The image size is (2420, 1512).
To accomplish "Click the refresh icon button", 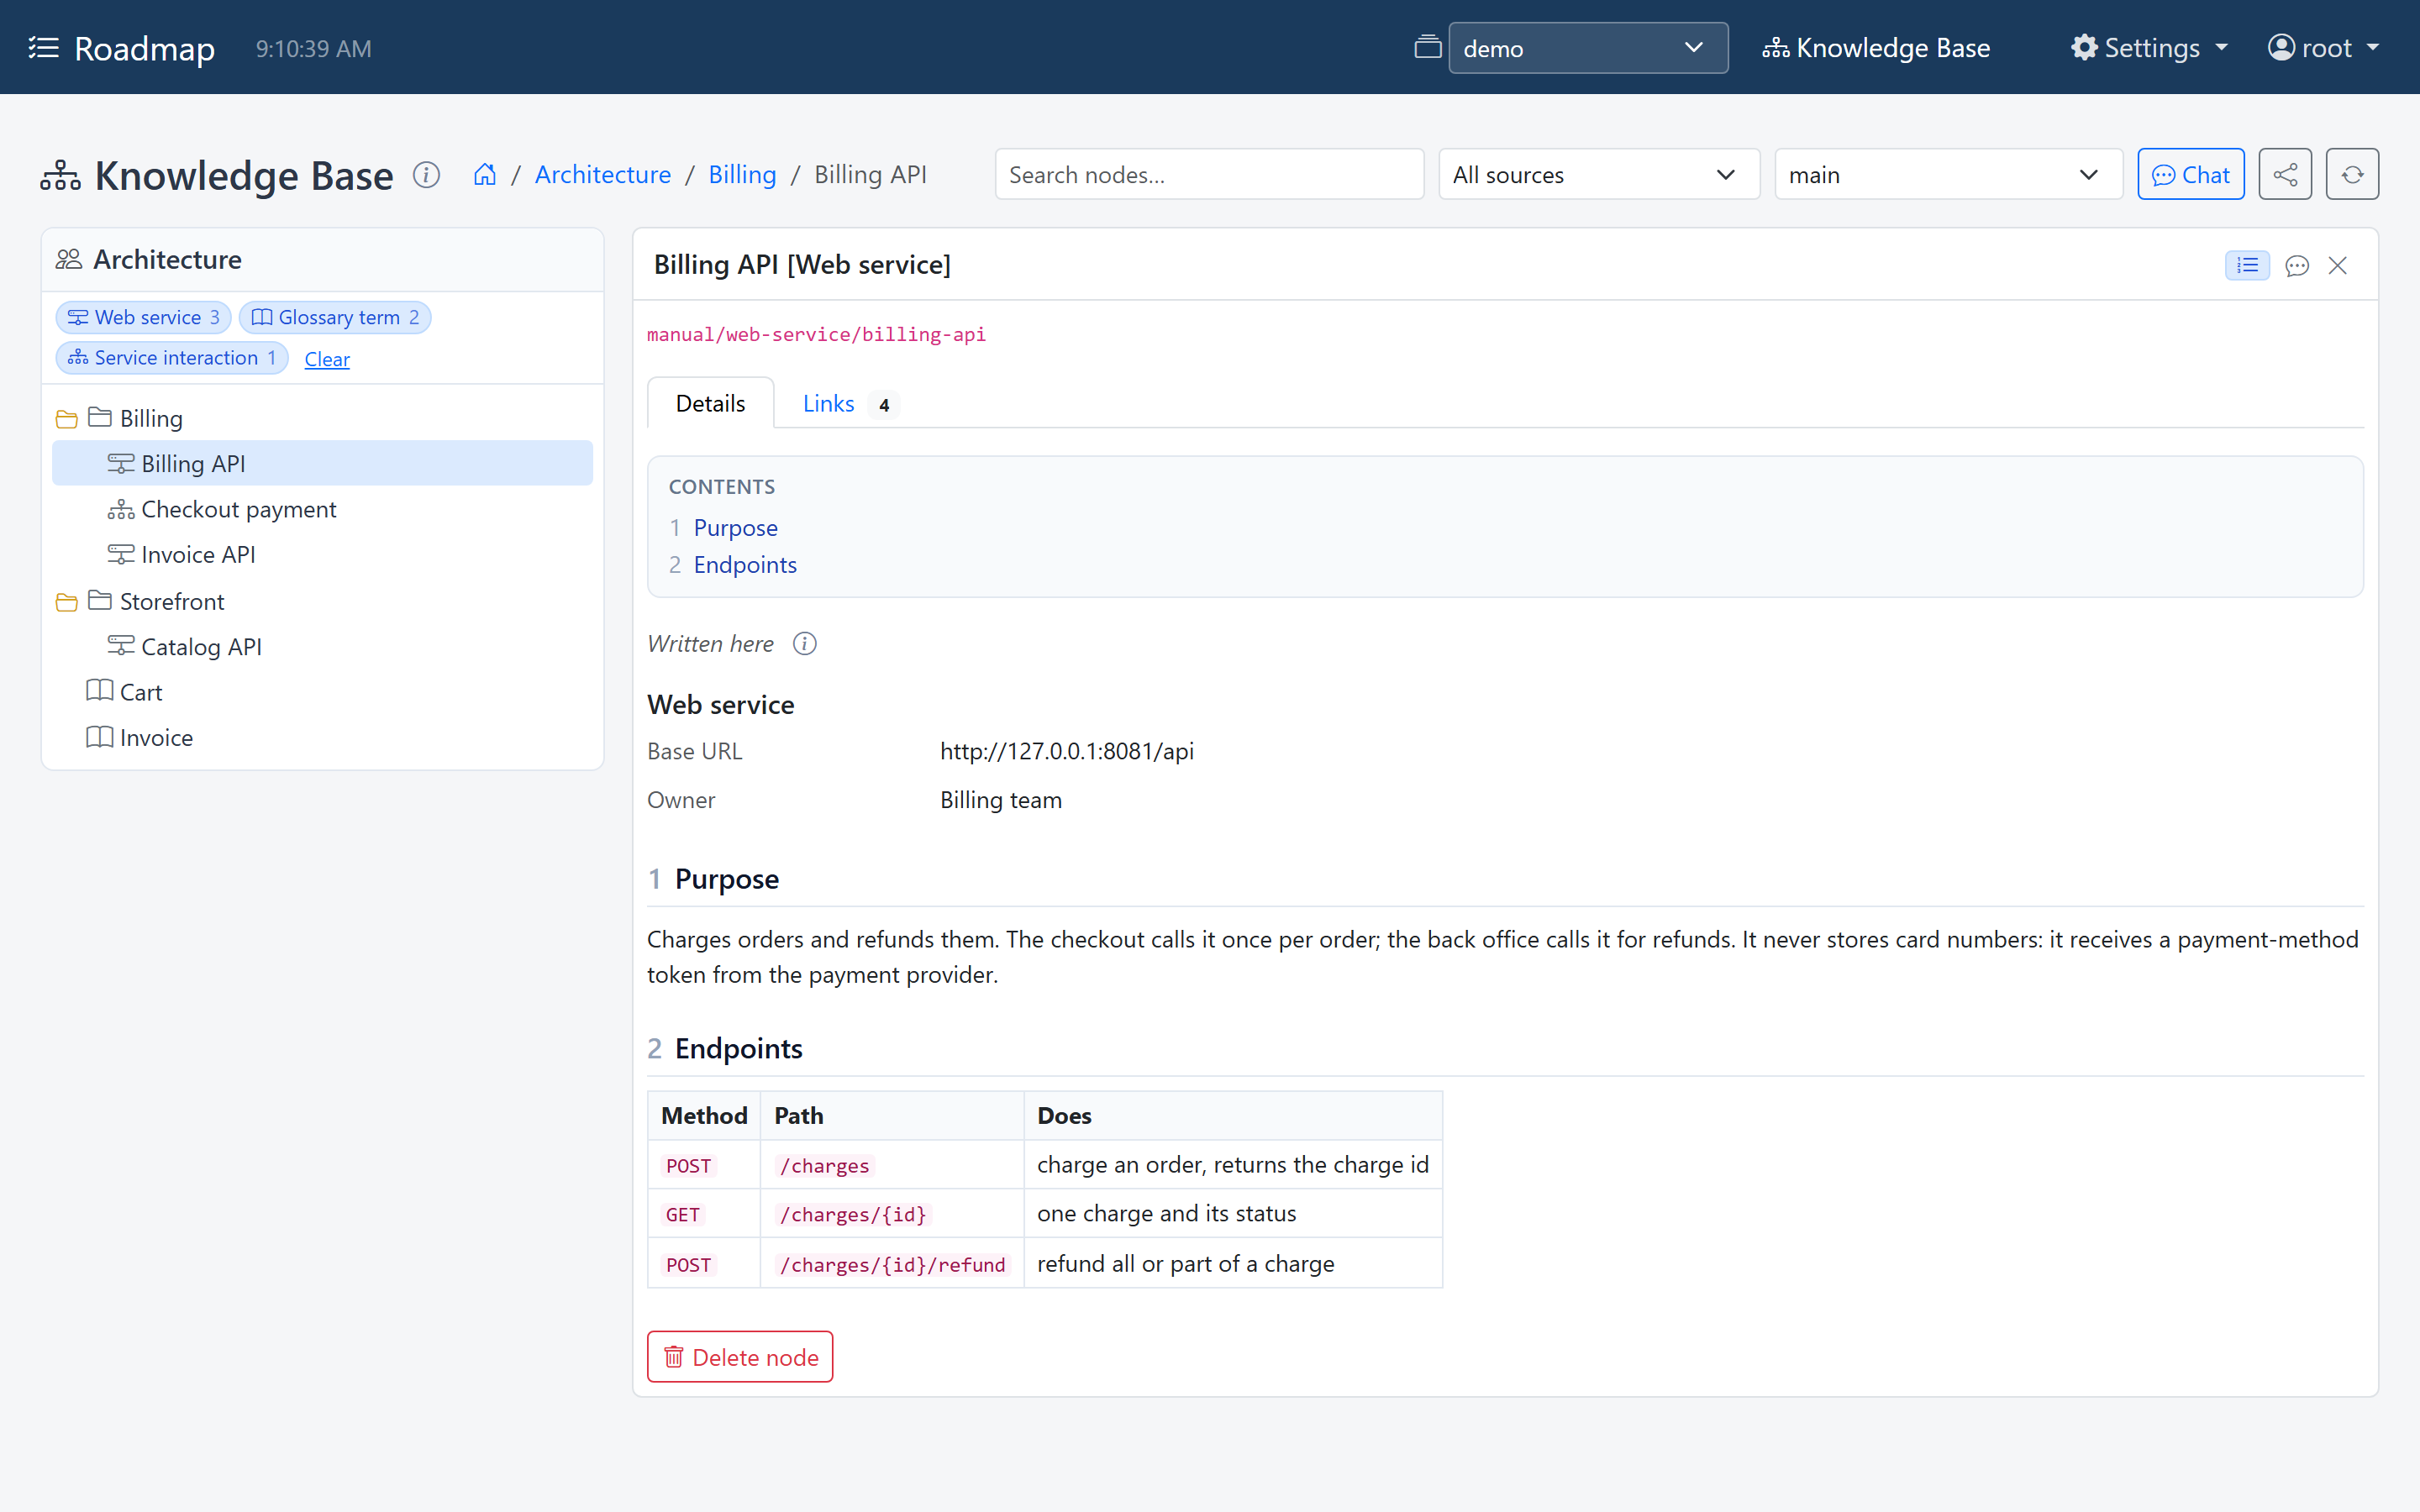I will [x=2352, y=175].
